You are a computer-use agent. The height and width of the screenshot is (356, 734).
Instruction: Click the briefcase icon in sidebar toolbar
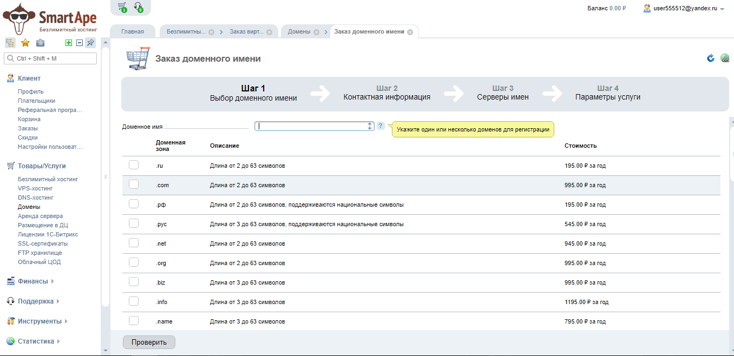(40, 43)
